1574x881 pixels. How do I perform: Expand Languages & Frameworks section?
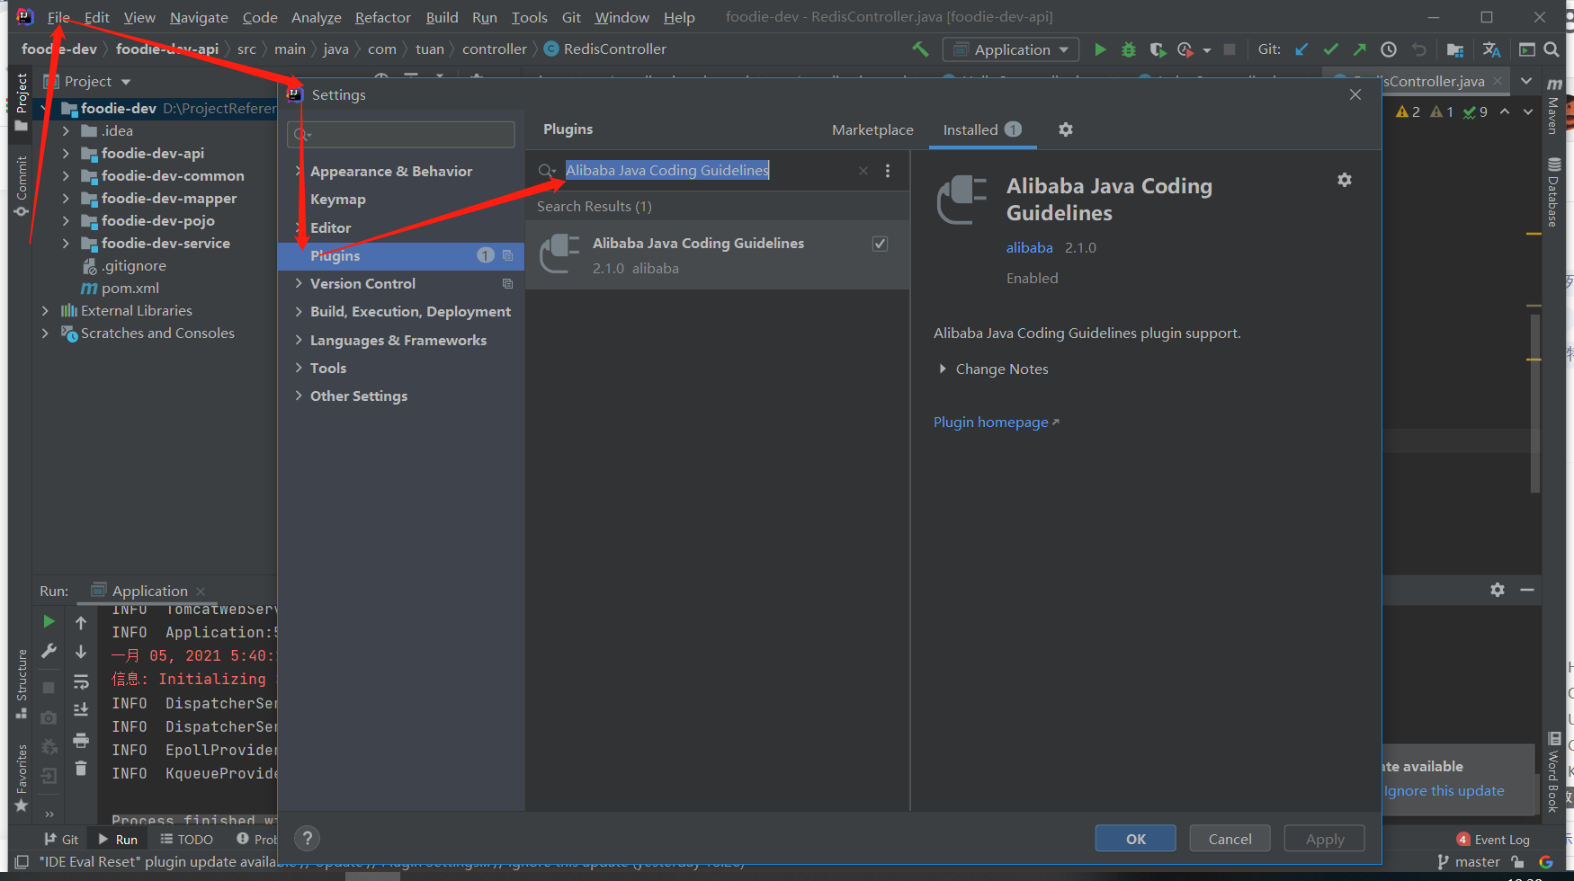pyautogui.click(x=299, y=340)
